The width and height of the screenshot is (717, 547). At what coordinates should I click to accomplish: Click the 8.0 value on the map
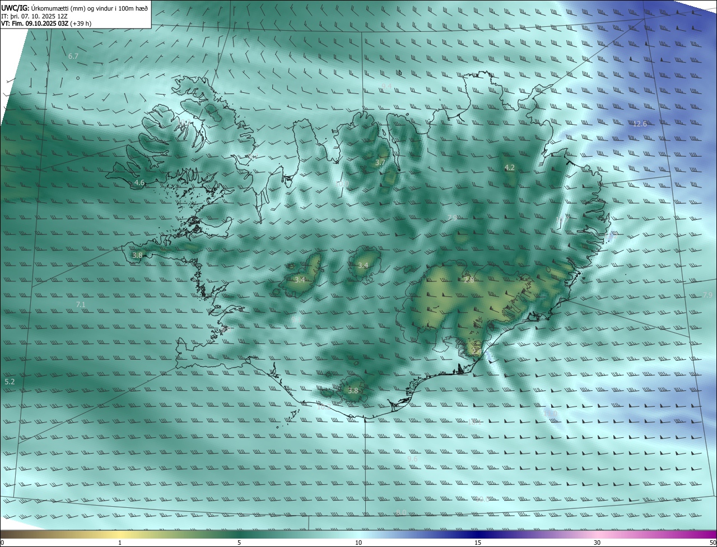coord(401,512)
